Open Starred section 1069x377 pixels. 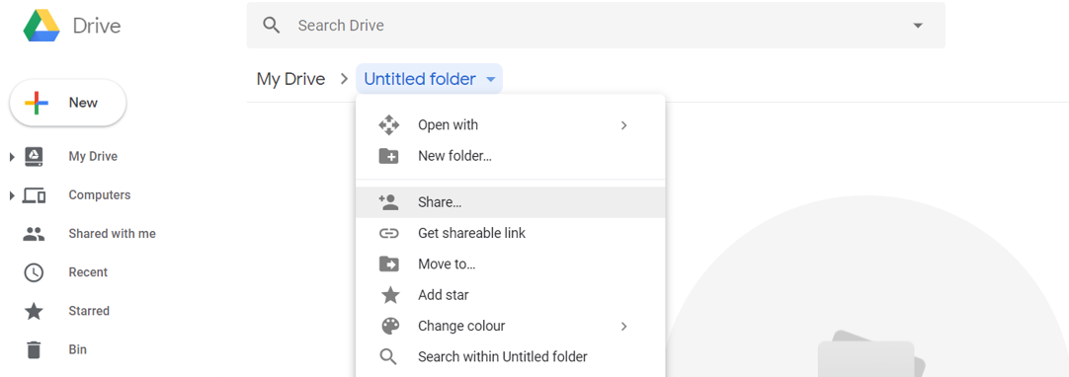pyautogui.click(x=89, y=311)
